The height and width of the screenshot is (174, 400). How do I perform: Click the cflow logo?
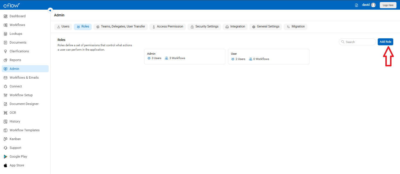pyautogui.click(x=11, y=5)
